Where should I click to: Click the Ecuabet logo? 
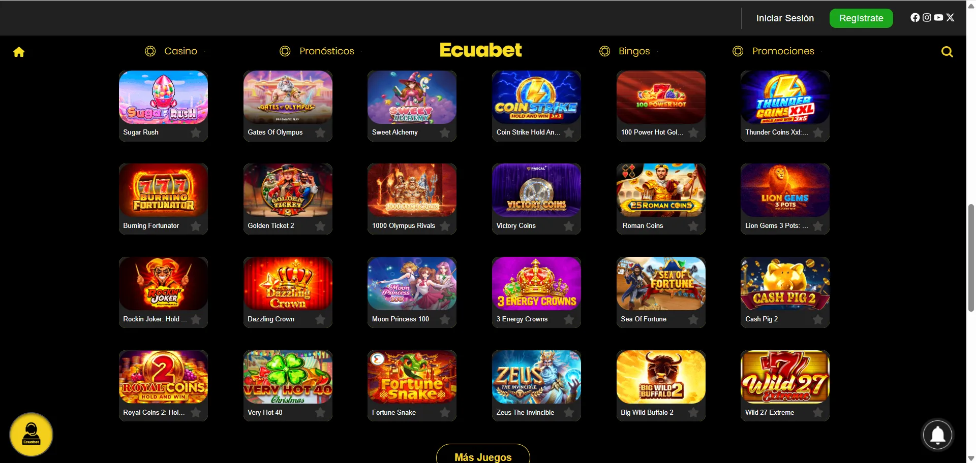tap(480, 50)
